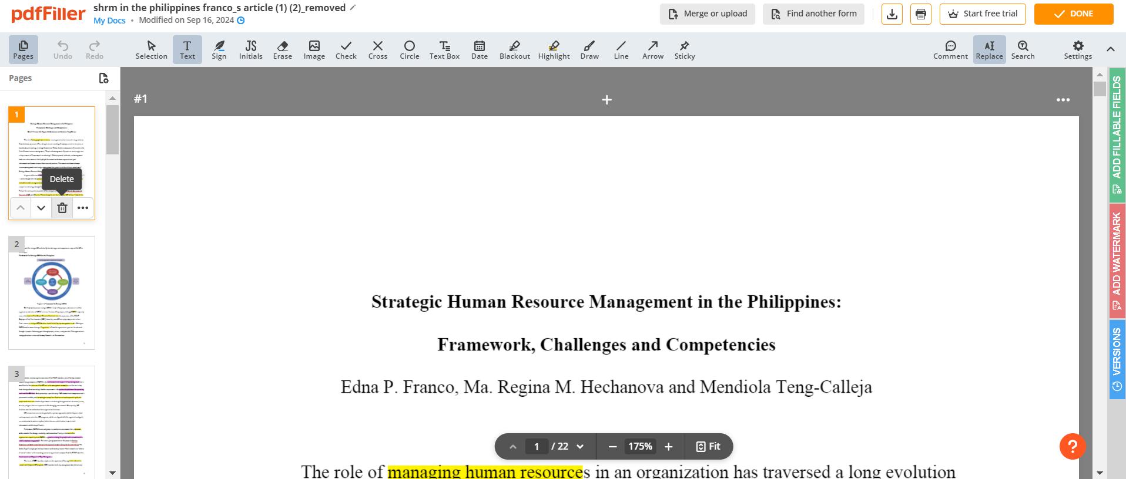1126x479 pixels.
Task: Open the My Docs link
Action: (109, 21)
